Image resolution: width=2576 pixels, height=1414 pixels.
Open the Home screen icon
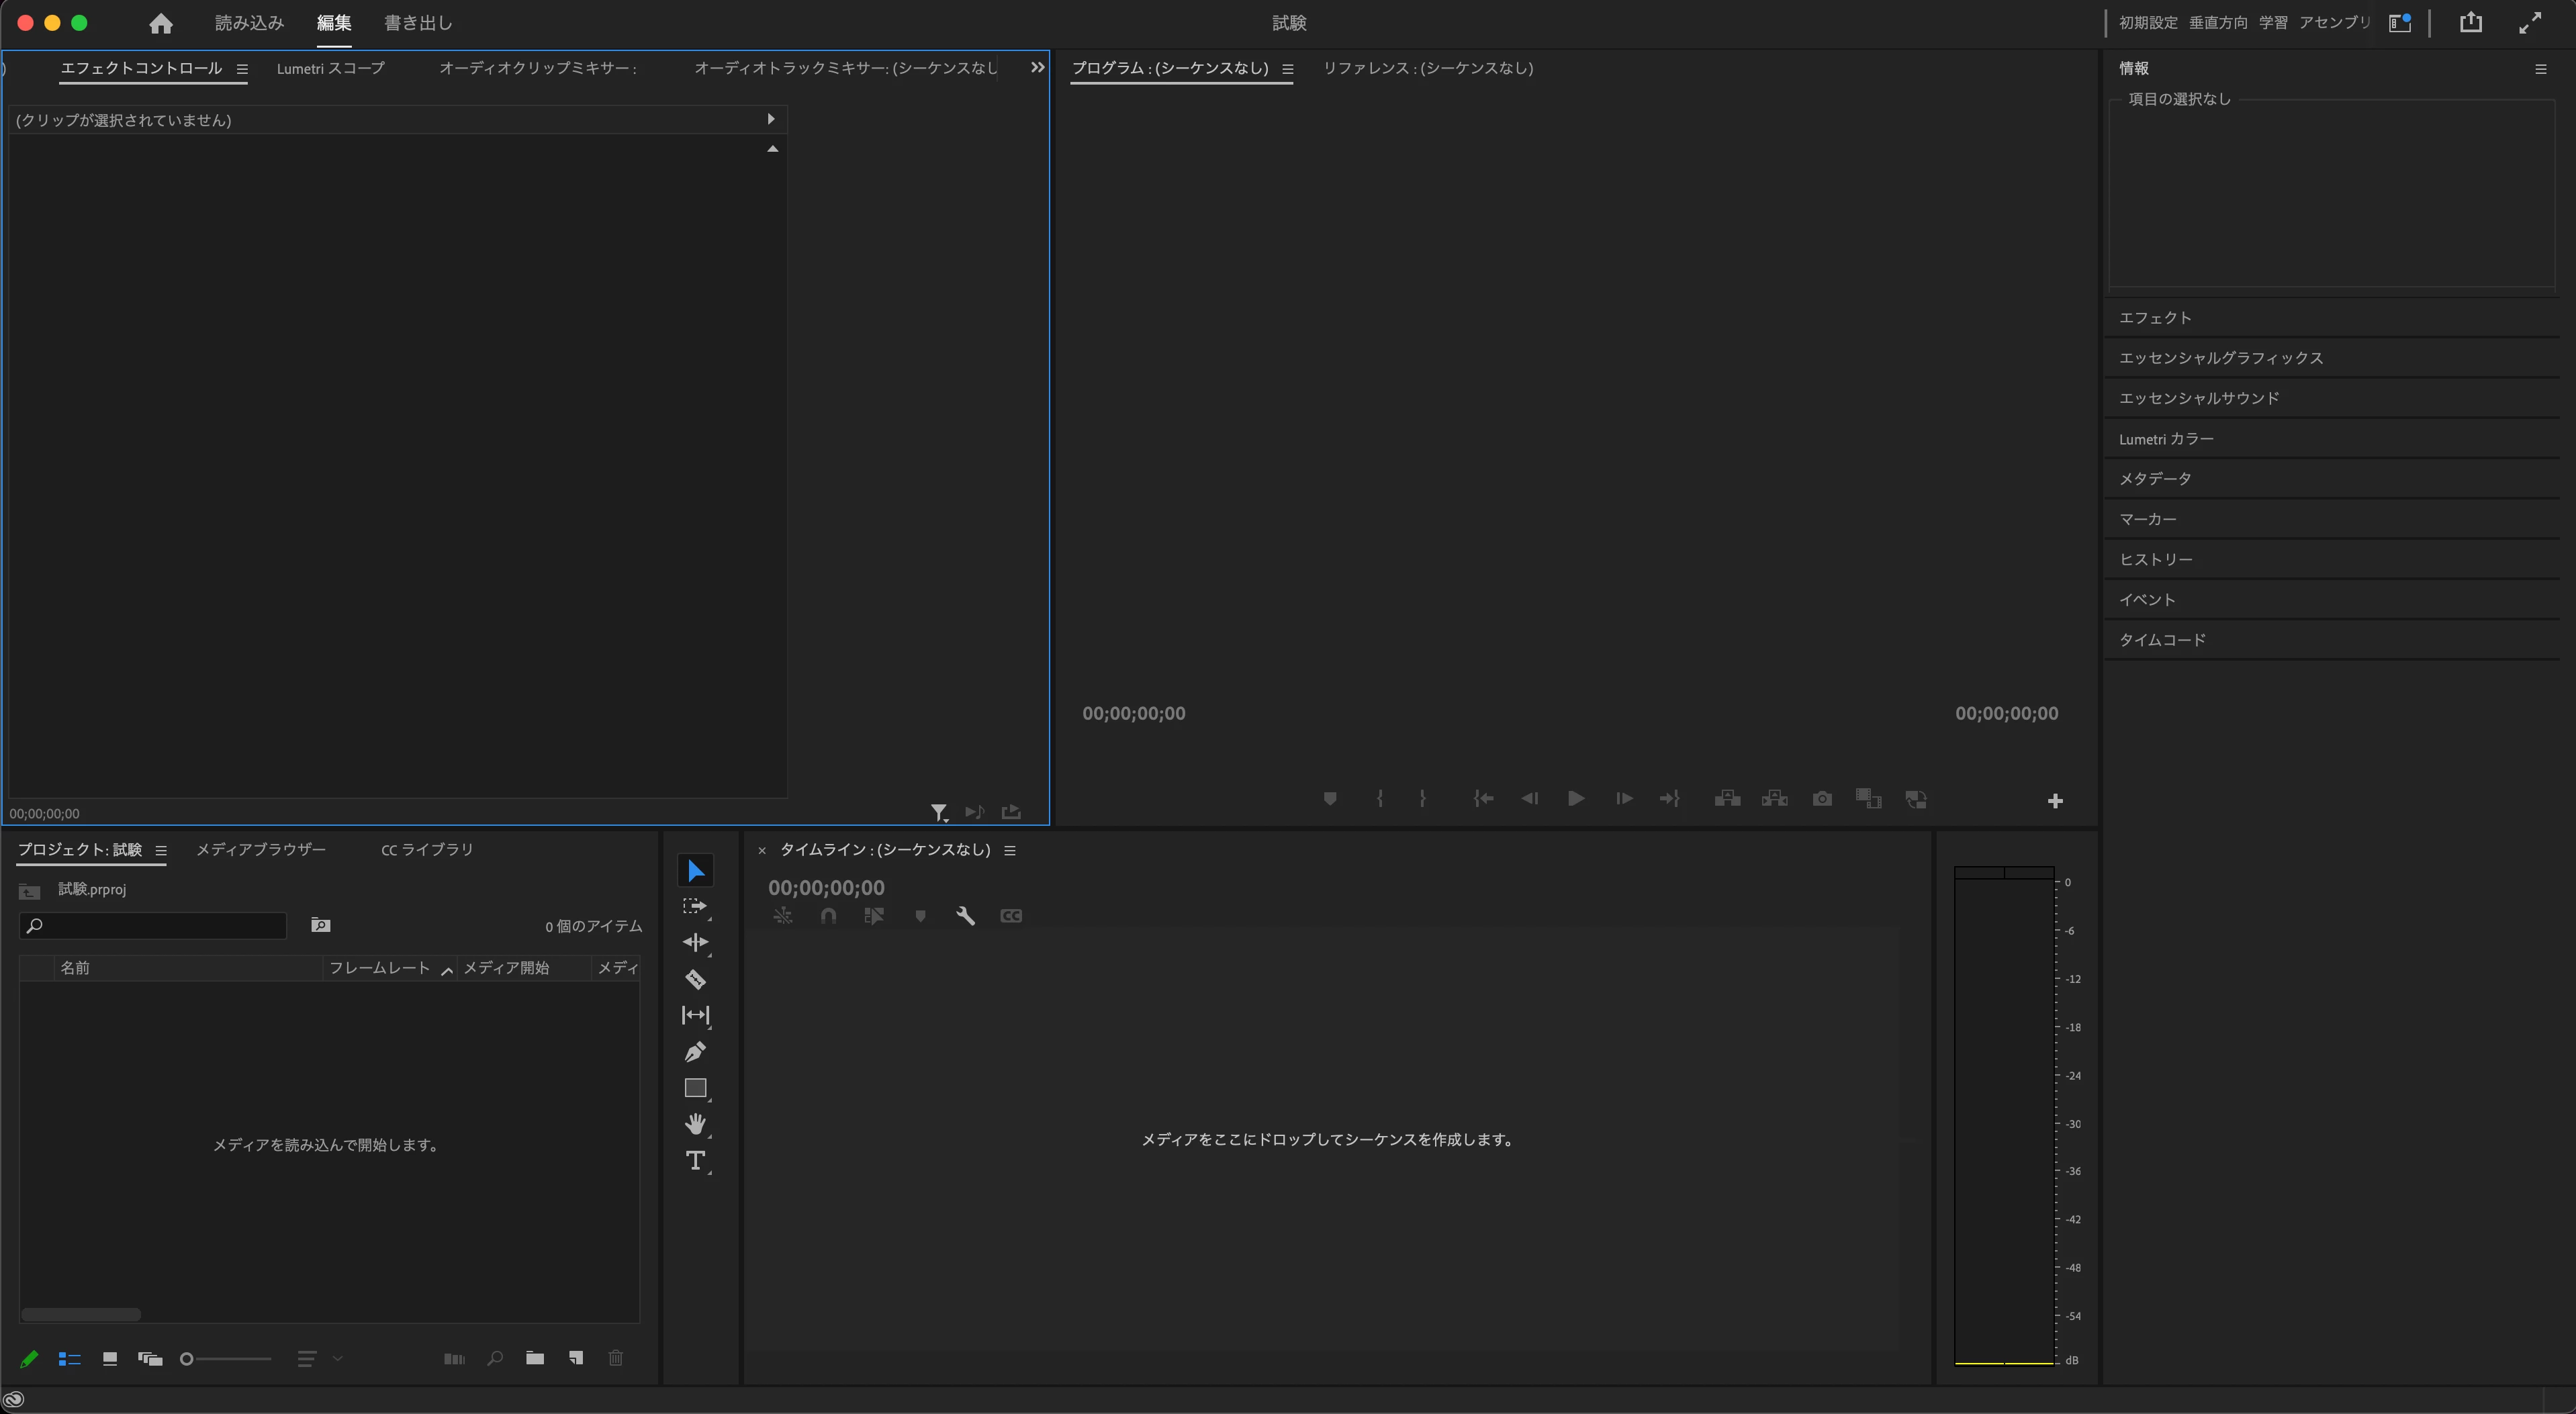pyautogui.click(x=160, y=23)
